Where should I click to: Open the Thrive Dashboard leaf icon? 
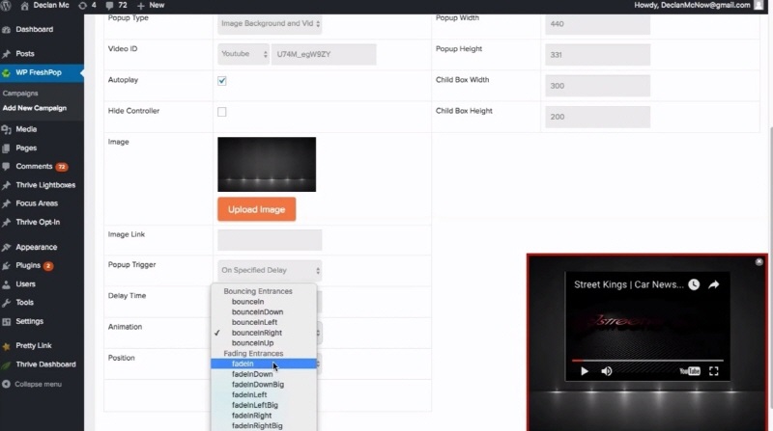click(x=7, y=365)
